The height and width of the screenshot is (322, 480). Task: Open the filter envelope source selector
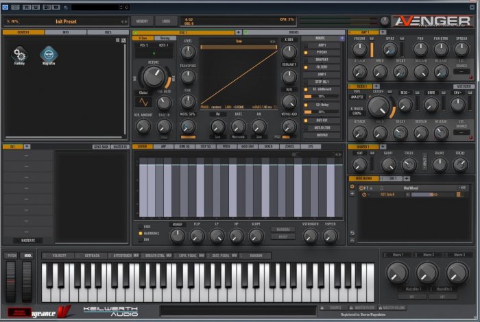[x=461, y=132]
